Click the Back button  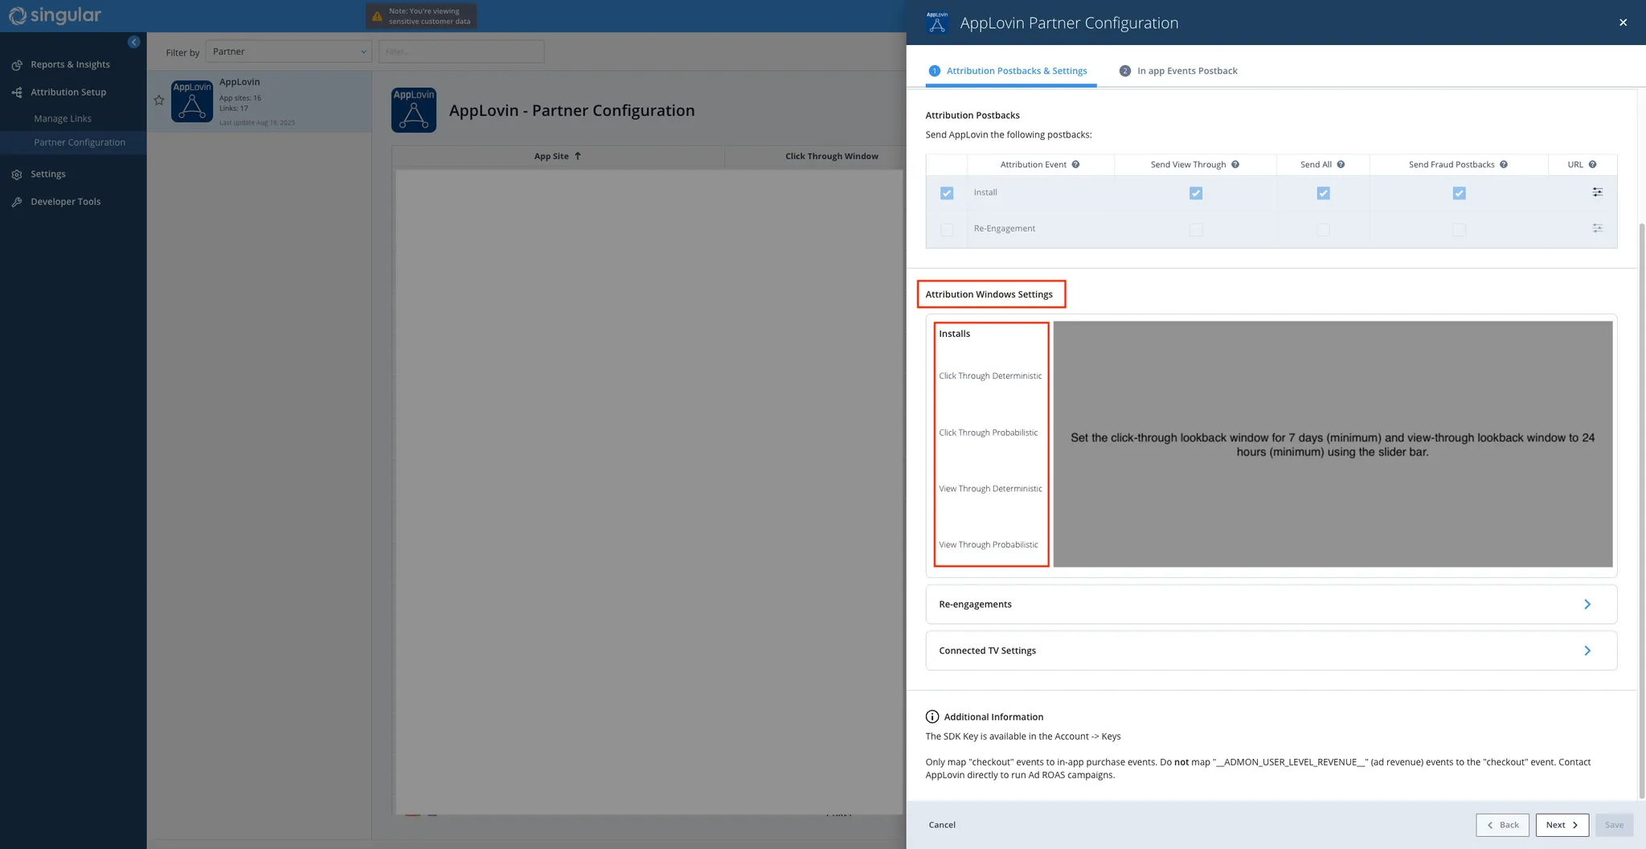coord(1502,825)
